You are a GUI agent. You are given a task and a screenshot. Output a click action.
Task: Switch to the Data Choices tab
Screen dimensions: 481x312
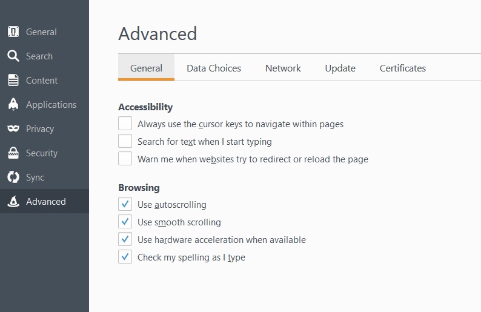[214, 68]
